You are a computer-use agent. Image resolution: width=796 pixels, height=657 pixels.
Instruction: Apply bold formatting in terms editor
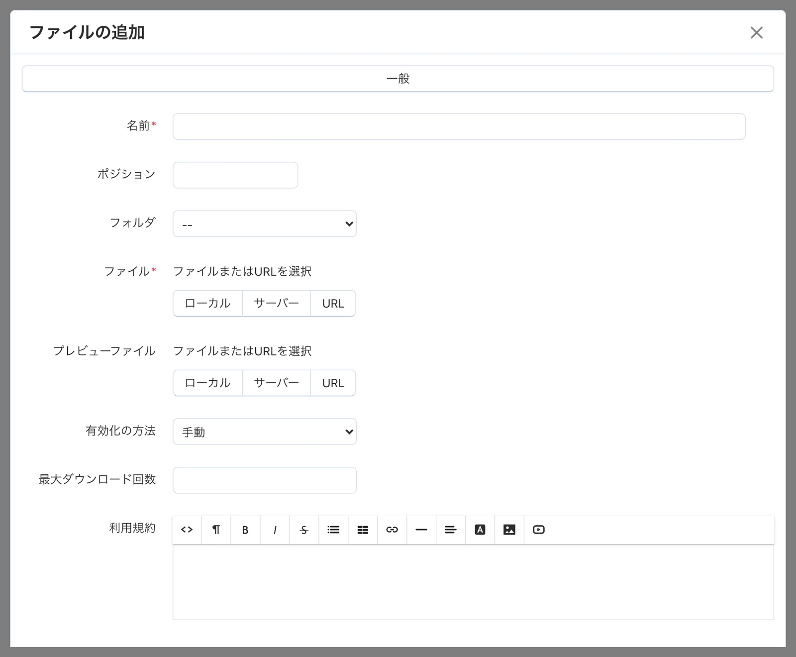click(245, 530)
